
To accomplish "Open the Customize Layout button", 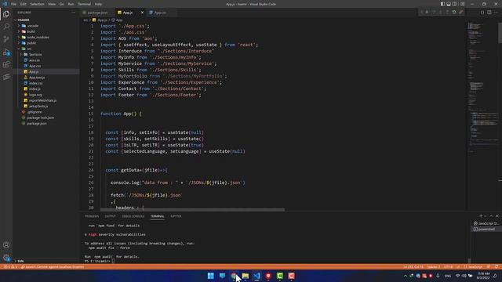I will 462,4.
